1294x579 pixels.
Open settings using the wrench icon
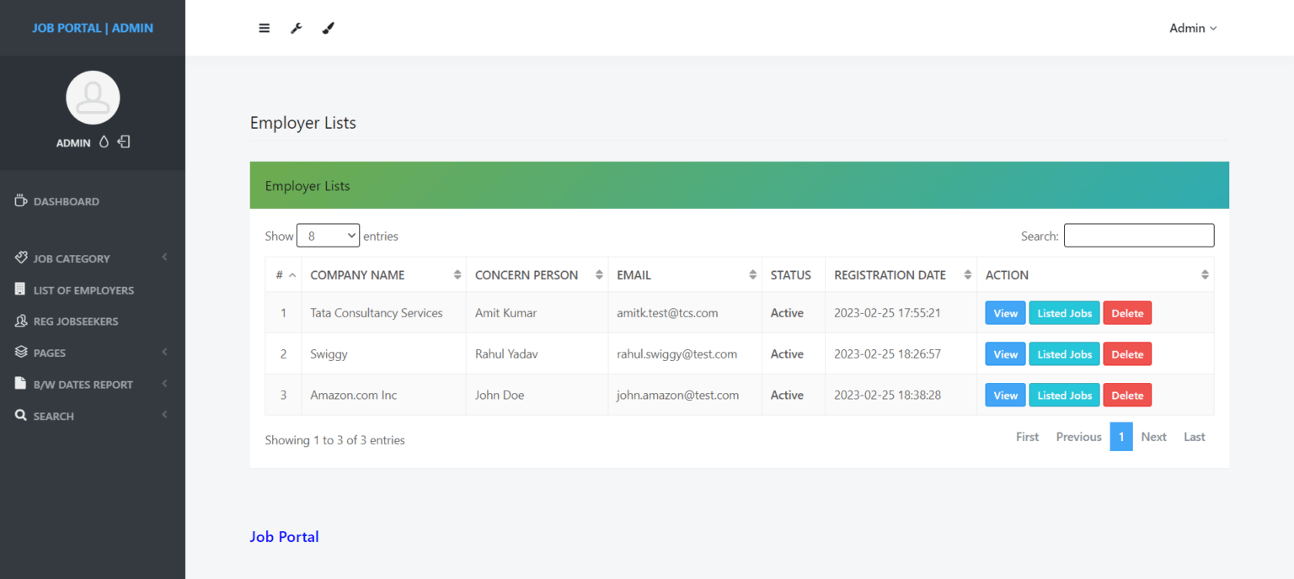pyautogui.click(x=296, y=28)
